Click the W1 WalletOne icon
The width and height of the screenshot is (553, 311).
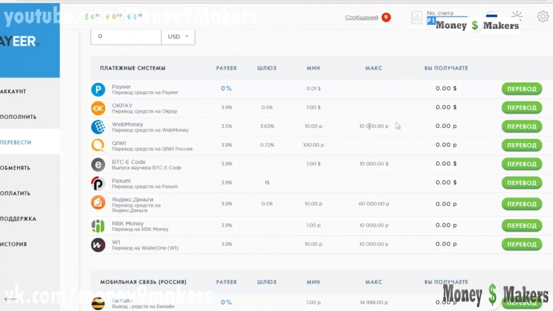click(x=98, y=245)
